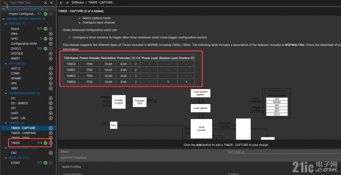Collapse the ANALOG (5) category
The height and width of the screenshot is (175, 341).
(6, 64)
